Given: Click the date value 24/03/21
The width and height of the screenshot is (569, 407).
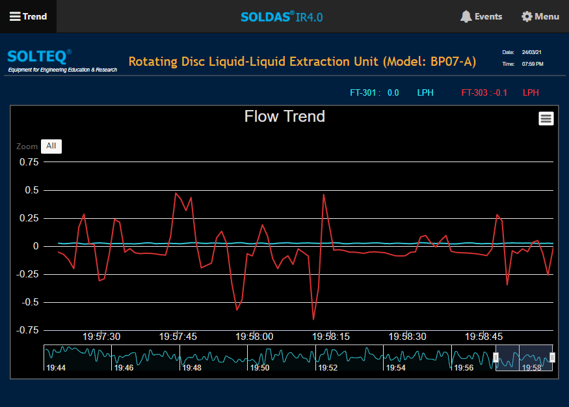Looking at the screenshot, I should pos(532,52).
